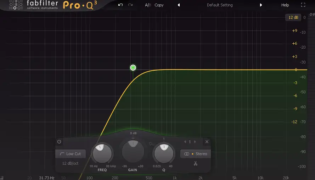The height and width of the screenshot is (180, 315).
Task: Change the 12 dB/oct slope setting
Action: [70, 163]
